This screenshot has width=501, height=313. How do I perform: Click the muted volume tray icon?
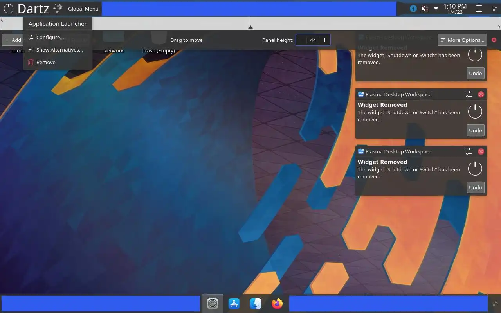[x=425, y=9]
